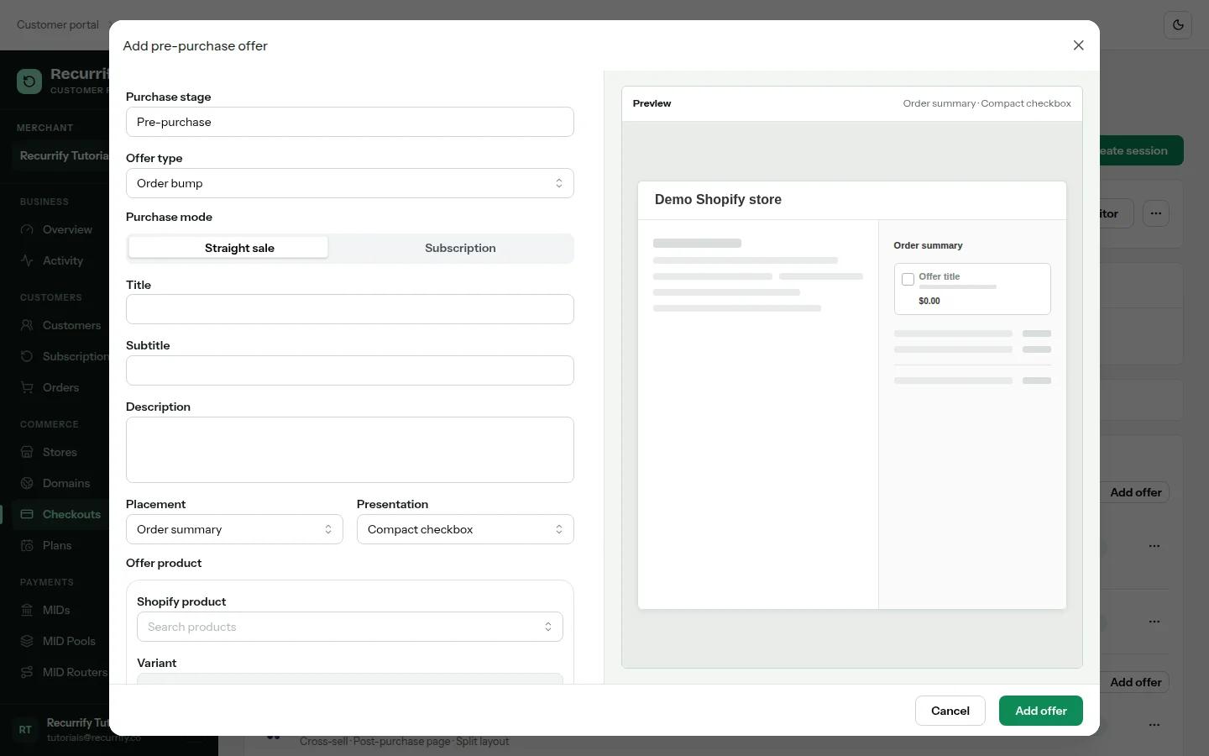The width and height of the screenshot is (1209, 756).
Task: Toggle dark mode moon icon
Action: coord(1178,25)
